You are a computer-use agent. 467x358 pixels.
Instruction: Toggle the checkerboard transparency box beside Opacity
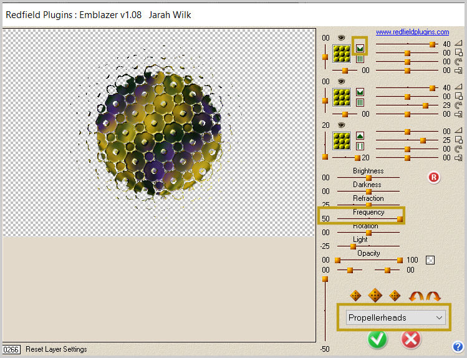430,260
